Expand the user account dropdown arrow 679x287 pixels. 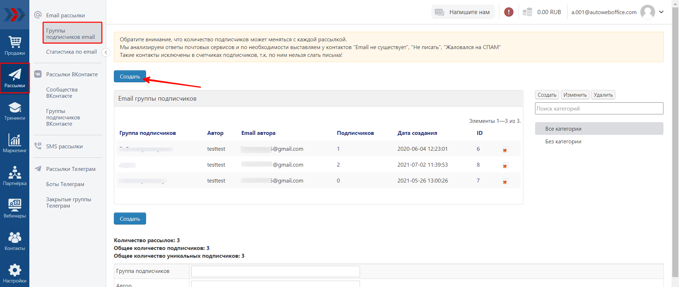tap(661, 12)
